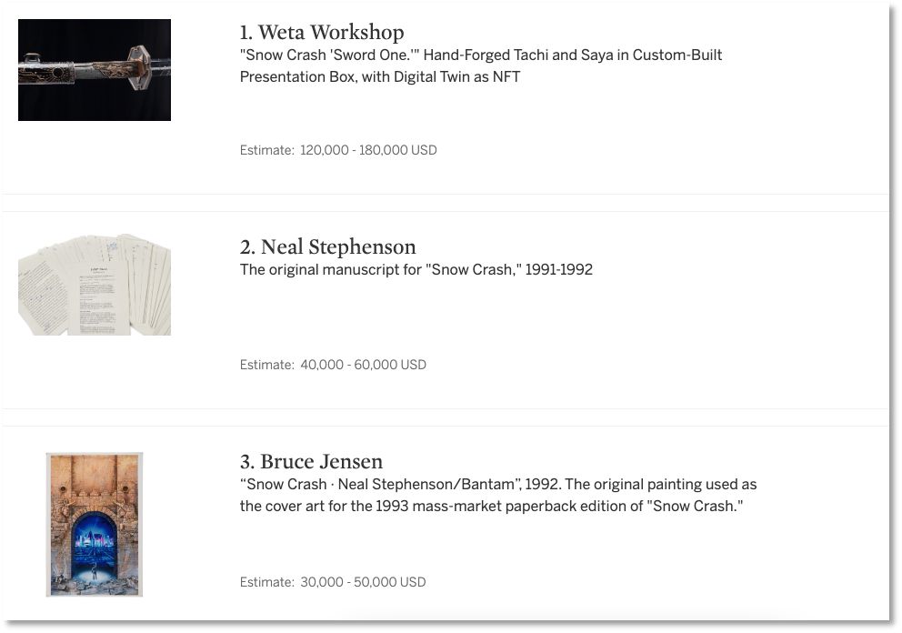Select the 40,000 - 60,000 USD estimate value

point(363,365)
